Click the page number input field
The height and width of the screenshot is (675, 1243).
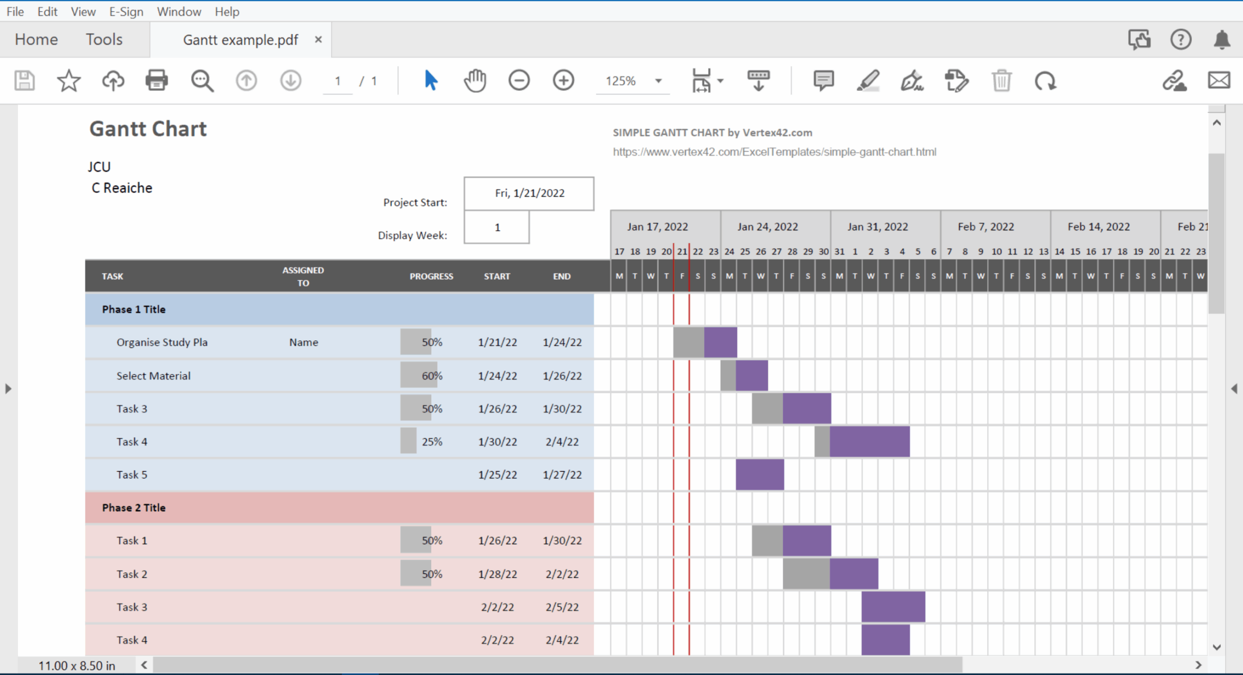click(337, 81)
